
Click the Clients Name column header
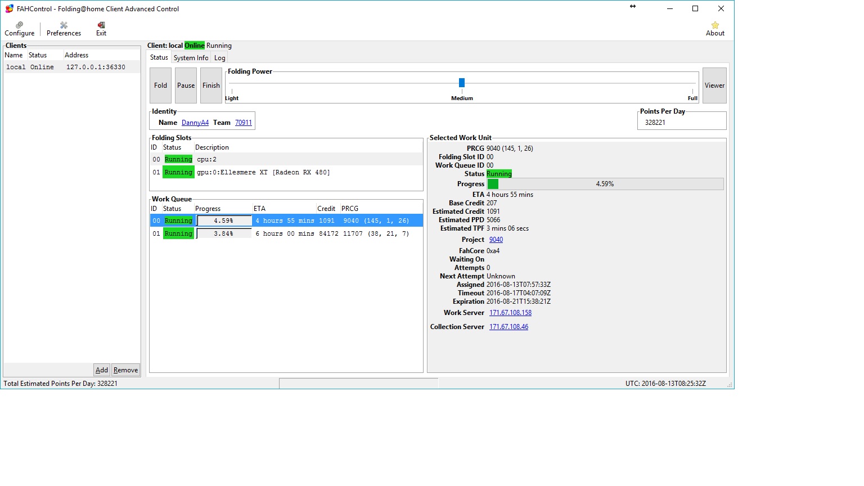(x=14, y=55)
